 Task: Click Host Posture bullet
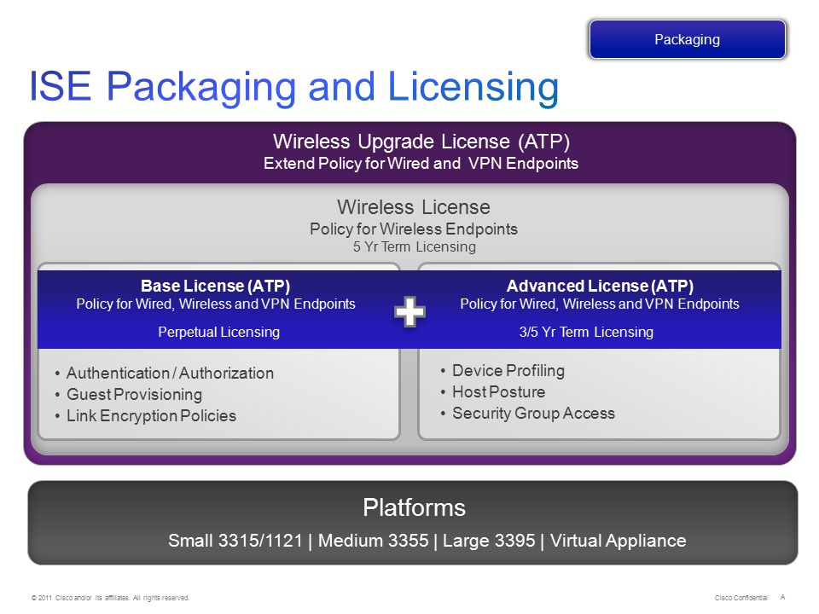point(499,392)
